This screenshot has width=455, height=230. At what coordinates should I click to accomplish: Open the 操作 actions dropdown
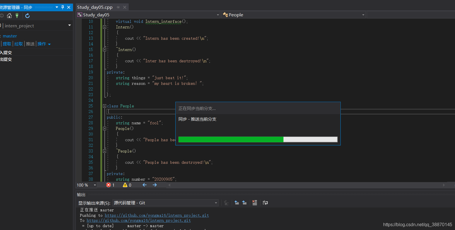pyautogui.click(x=44, y=44)
